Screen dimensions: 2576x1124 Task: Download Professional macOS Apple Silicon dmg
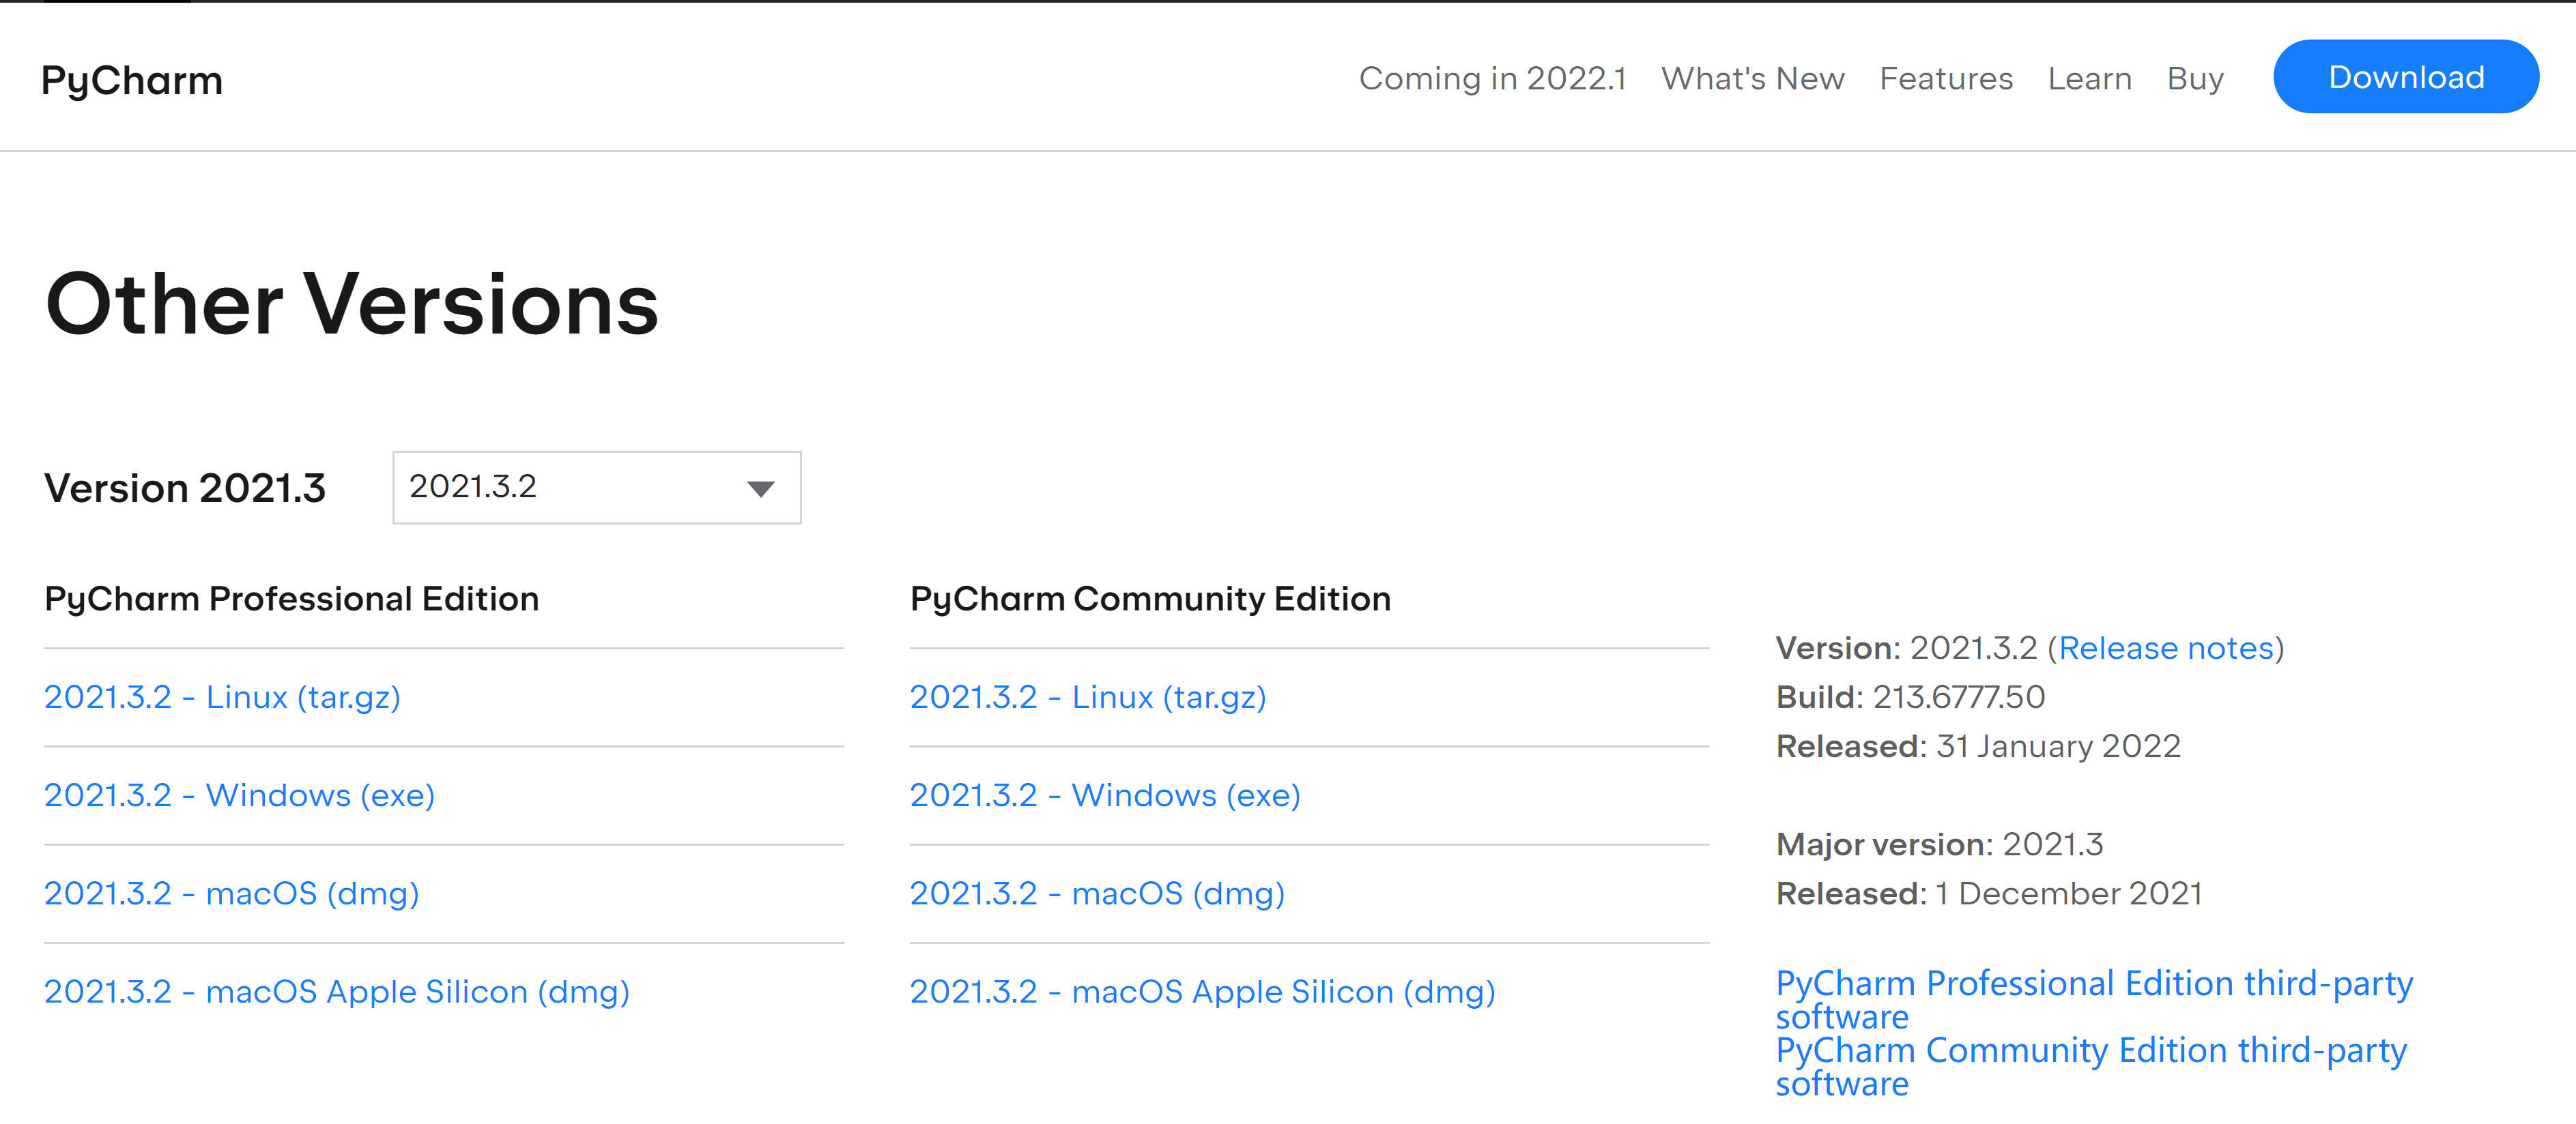336,992
